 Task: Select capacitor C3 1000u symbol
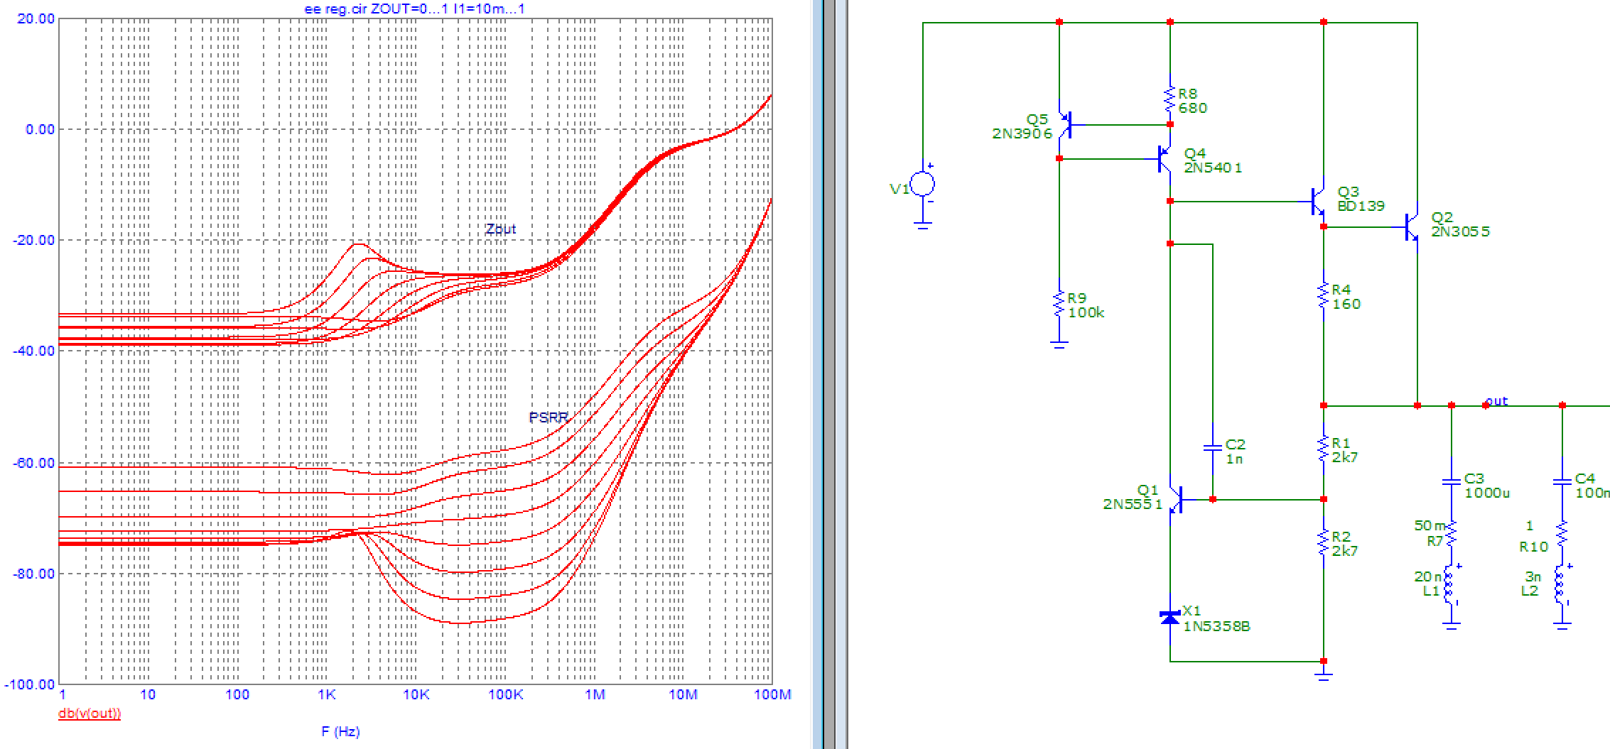[1451, 483]
